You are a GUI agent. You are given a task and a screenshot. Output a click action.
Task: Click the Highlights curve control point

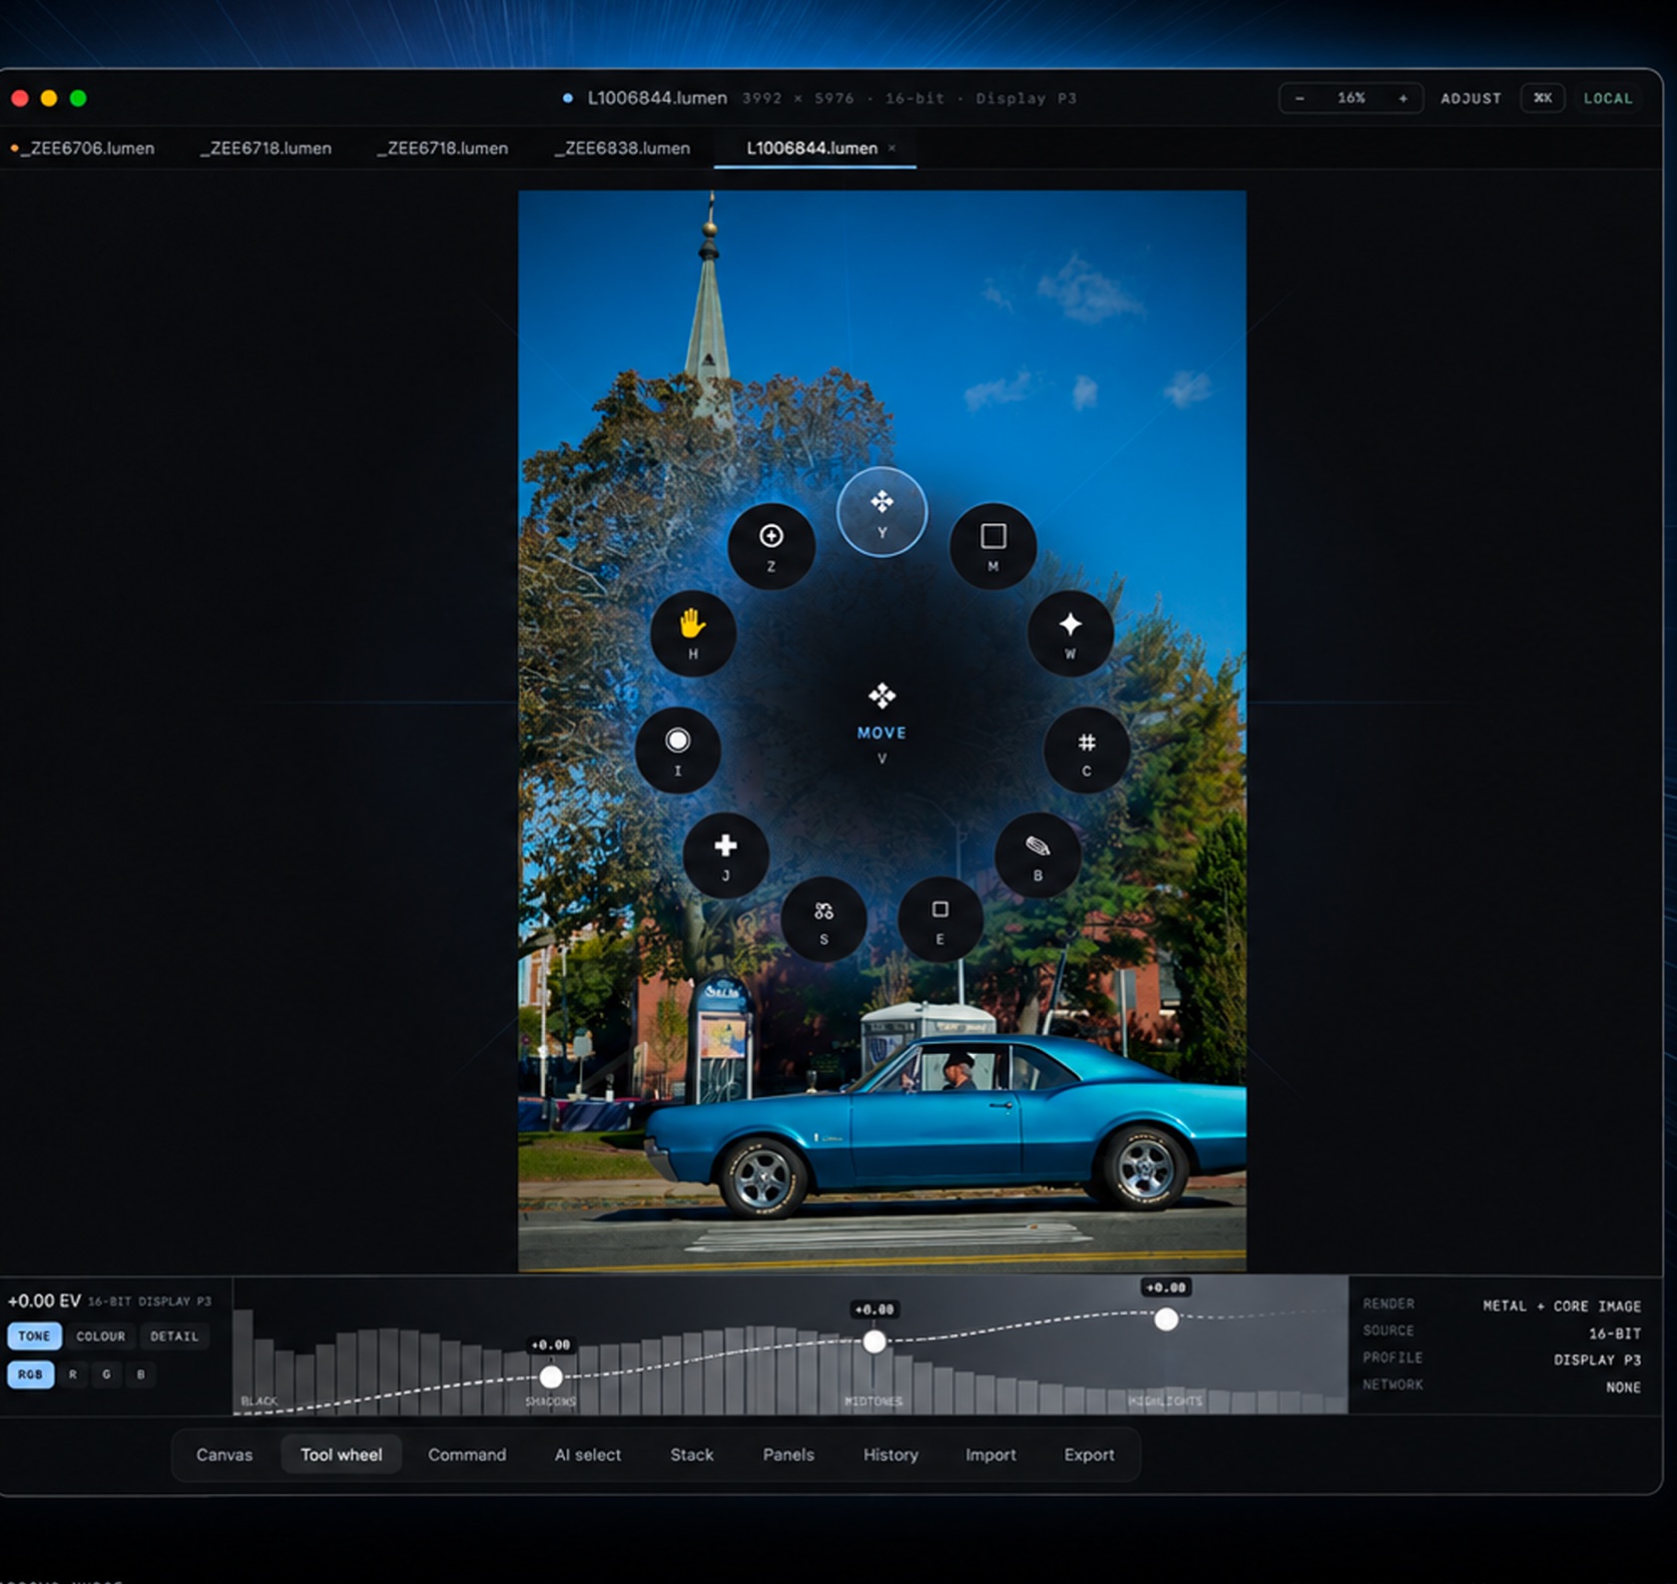tap(1166, 1320)
